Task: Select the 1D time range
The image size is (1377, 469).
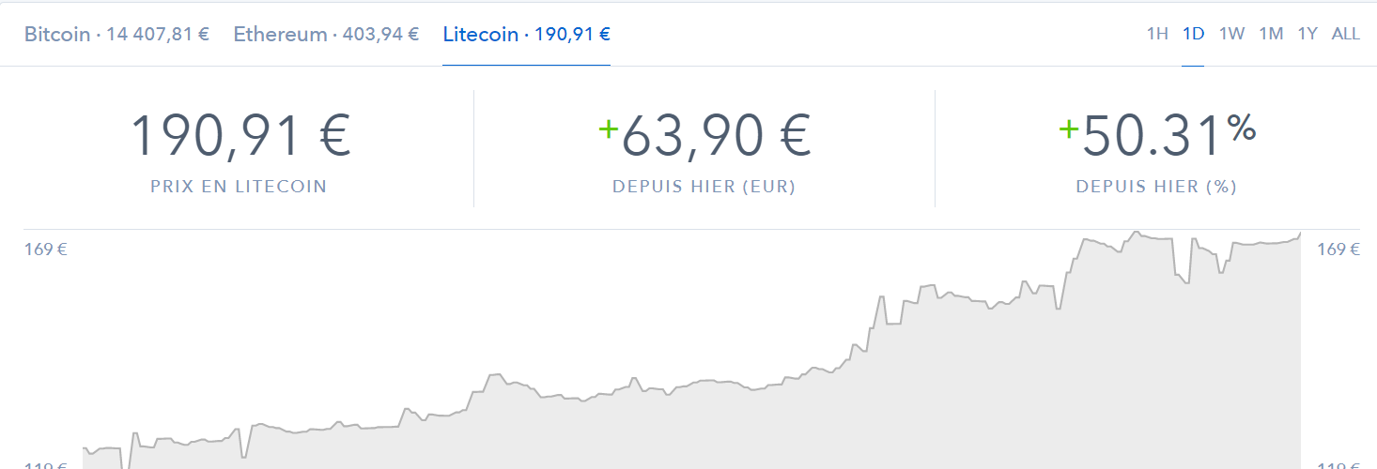Action: 1193,34
